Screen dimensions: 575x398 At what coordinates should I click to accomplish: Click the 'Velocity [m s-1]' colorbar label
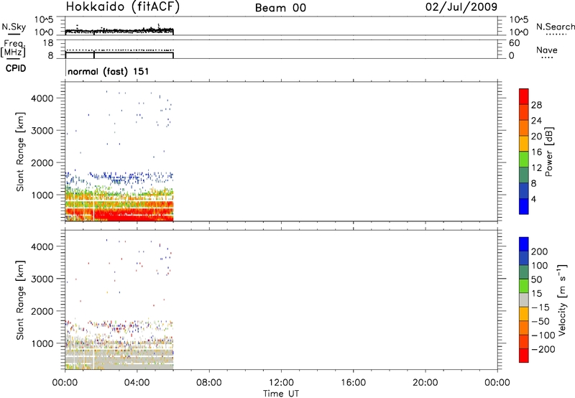(x=562, y=300)
